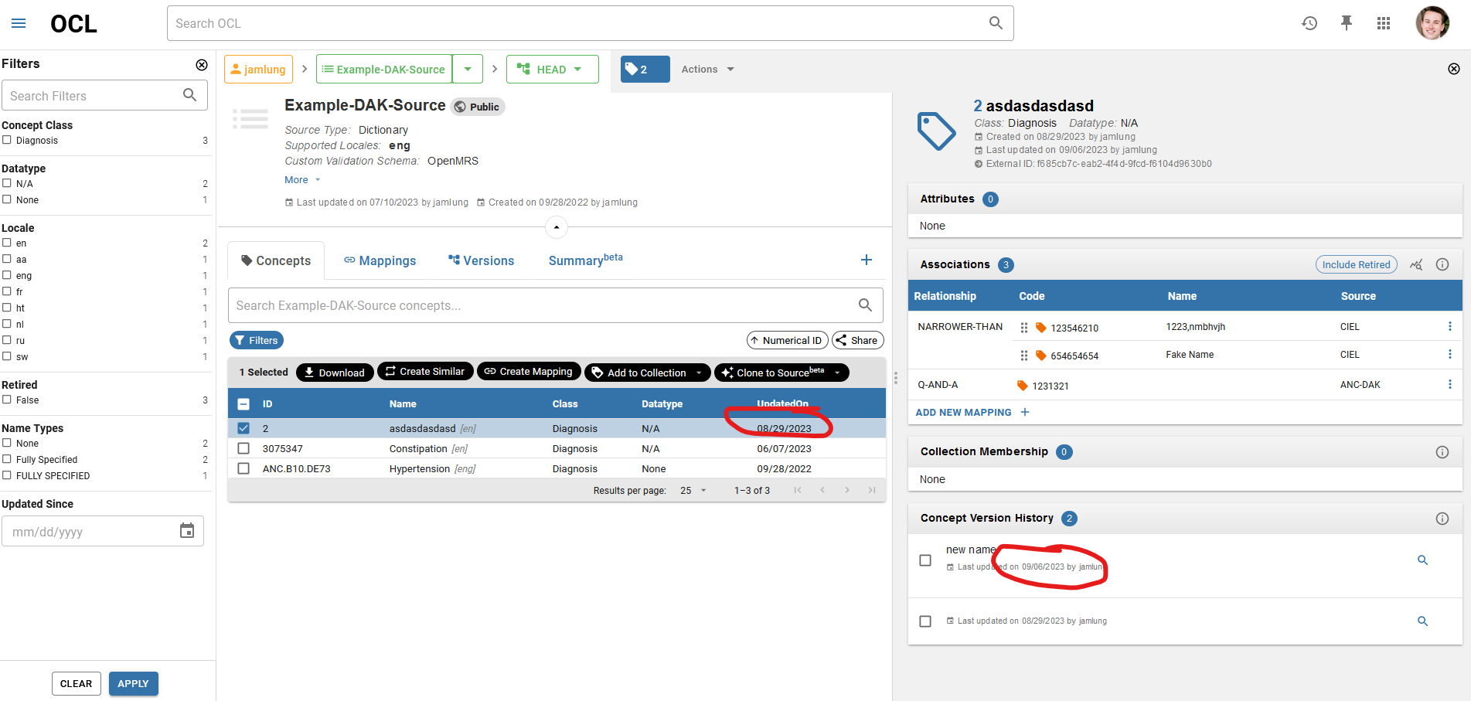Click the info icon on Concept Version History

click(x=1442, y=519)
